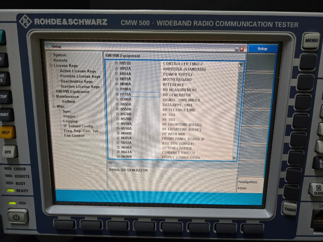
Task: Click the IEEE BUS (SINGLE) description
Action: point(178,144)
